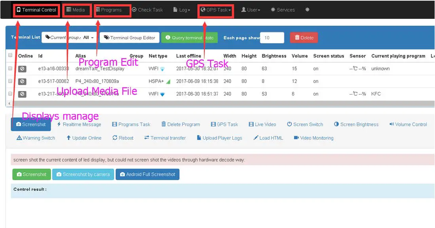Open the Services tab
Screen dimensions: 435x228
tap(283, 10)
